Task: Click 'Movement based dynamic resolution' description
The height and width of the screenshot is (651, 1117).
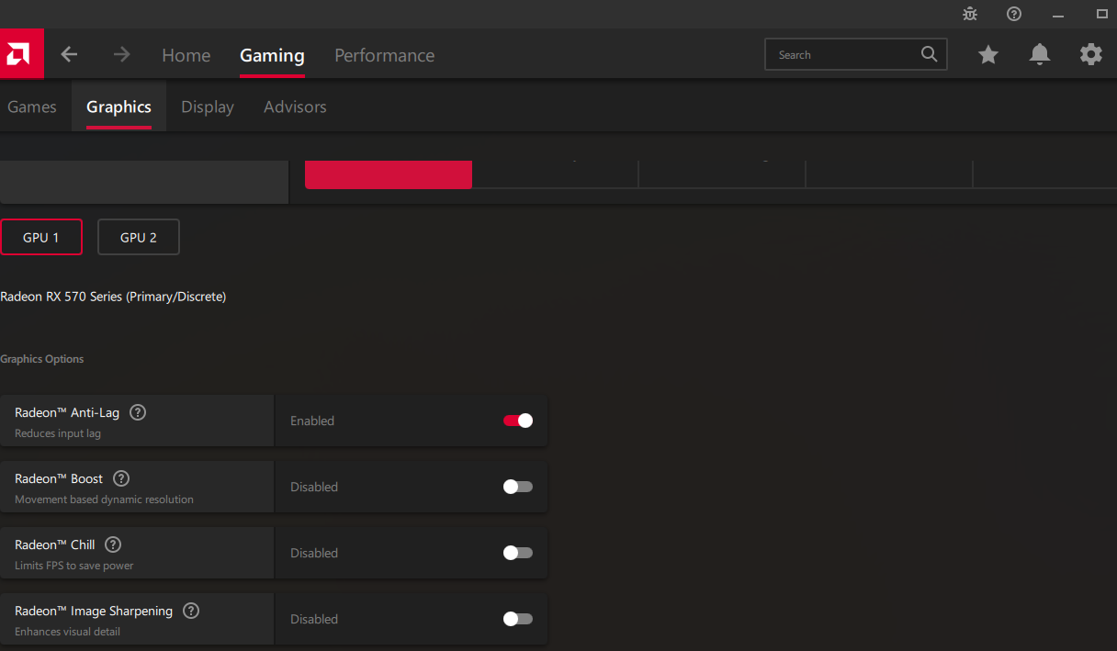Action: click(x=105, y=499)
